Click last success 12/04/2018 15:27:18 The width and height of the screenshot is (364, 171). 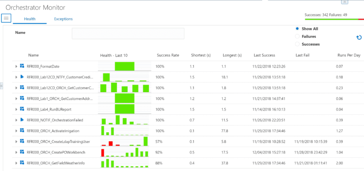coord(269,153)
